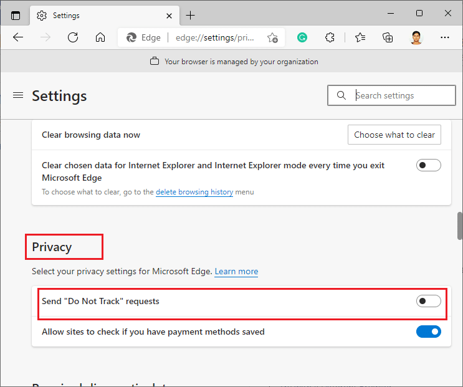
Task: Go to the home page
Action: [x=100, y=37]
